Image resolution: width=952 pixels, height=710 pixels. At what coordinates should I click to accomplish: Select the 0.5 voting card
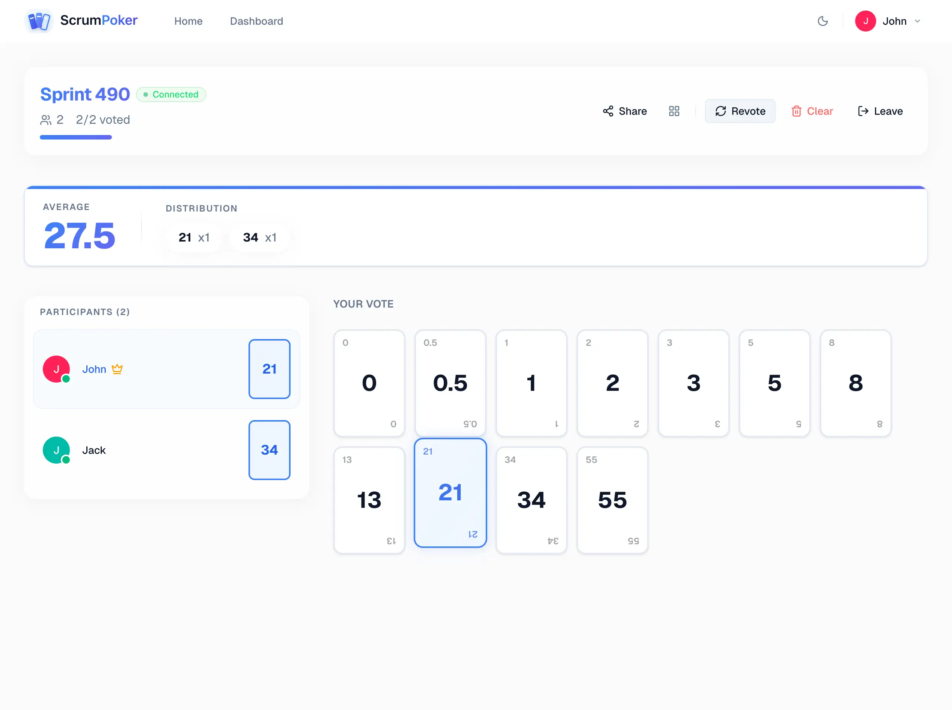450,383
